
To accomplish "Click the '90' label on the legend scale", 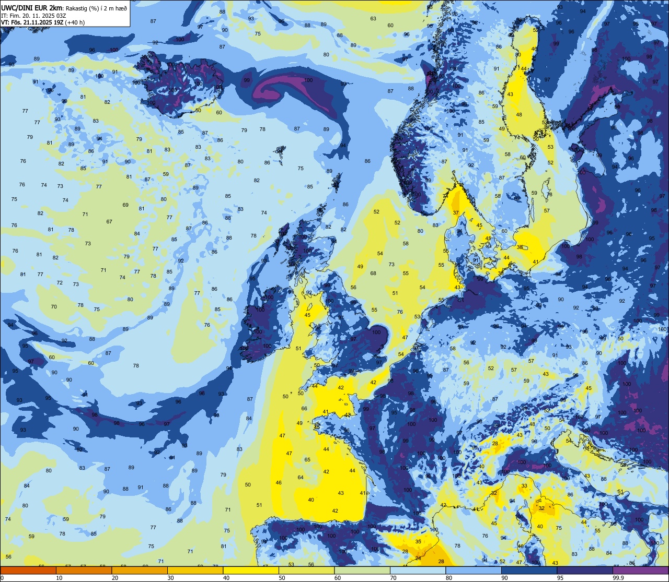I will (504, 578).
